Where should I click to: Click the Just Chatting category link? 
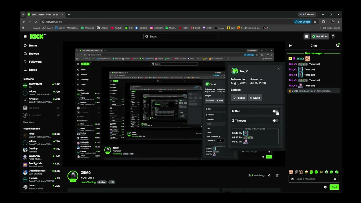[88, 182]
